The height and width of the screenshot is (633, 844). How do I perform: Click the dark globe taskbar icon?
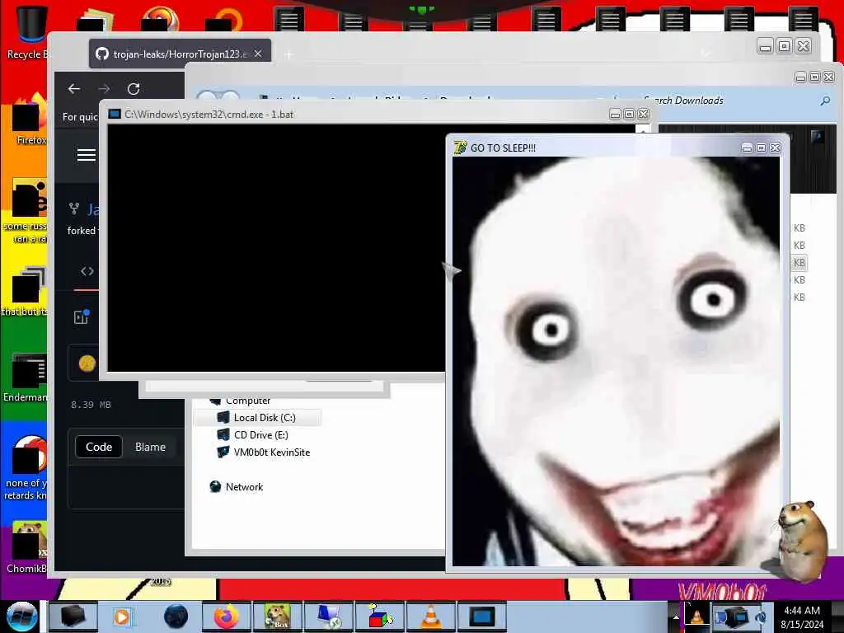[x=176, y=617]
